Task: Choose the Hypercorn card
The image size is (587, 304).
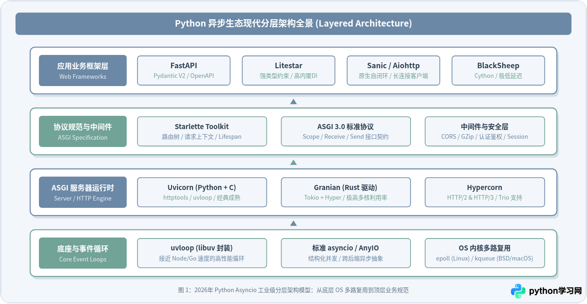Action: (485, 192)
